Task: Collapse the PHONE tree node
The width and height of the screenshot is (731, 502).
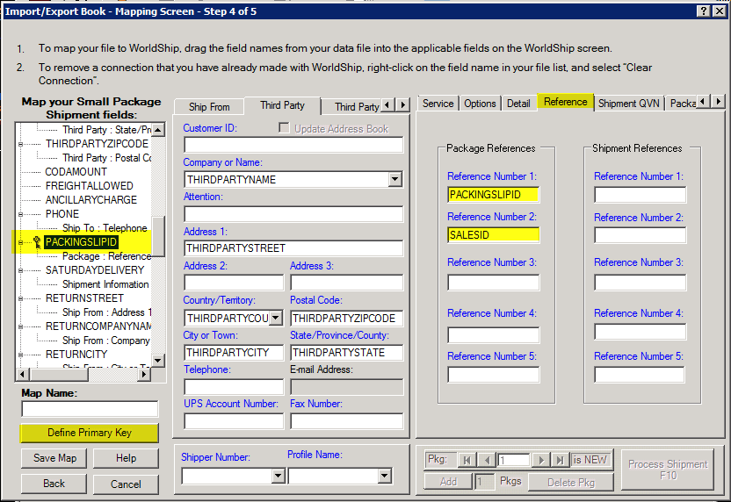Action: point(24,214)
